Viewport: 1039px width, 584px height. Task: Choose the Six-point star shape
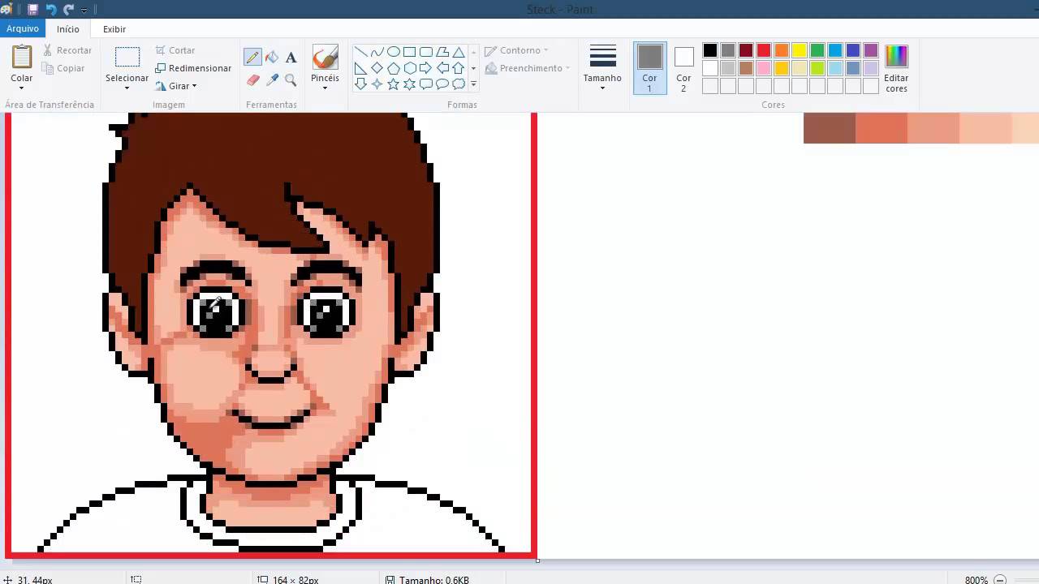[410, 84]
